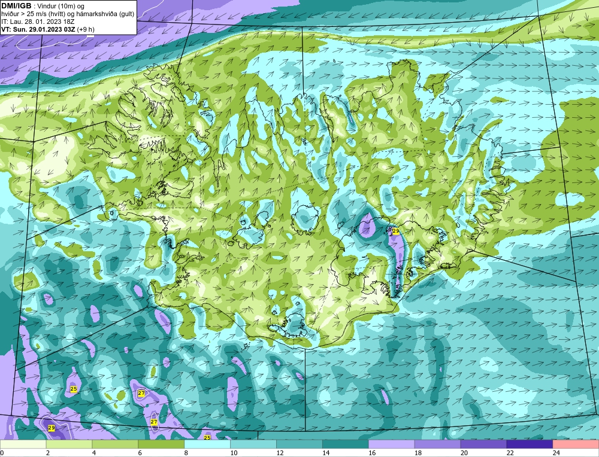This screenshot has height=457, width=599.
Task: Click the "DMI/IGB" title in the header box
Action: pos(16,6)
